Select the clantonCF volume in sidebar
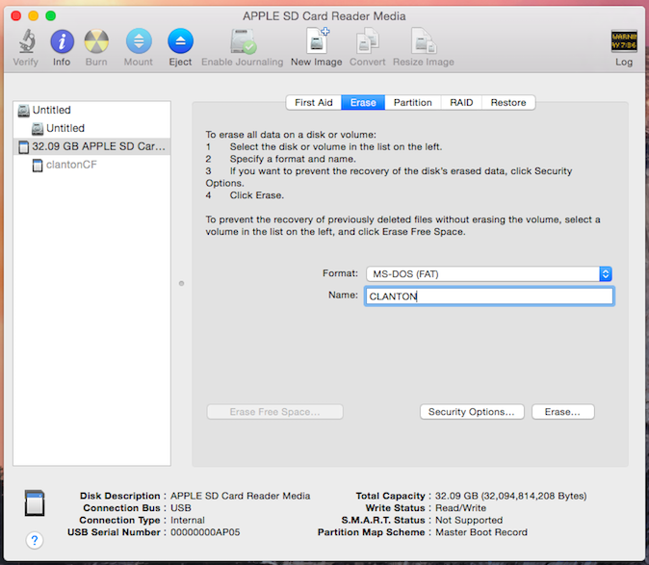 pyautogui.click(x=71, y=165)
